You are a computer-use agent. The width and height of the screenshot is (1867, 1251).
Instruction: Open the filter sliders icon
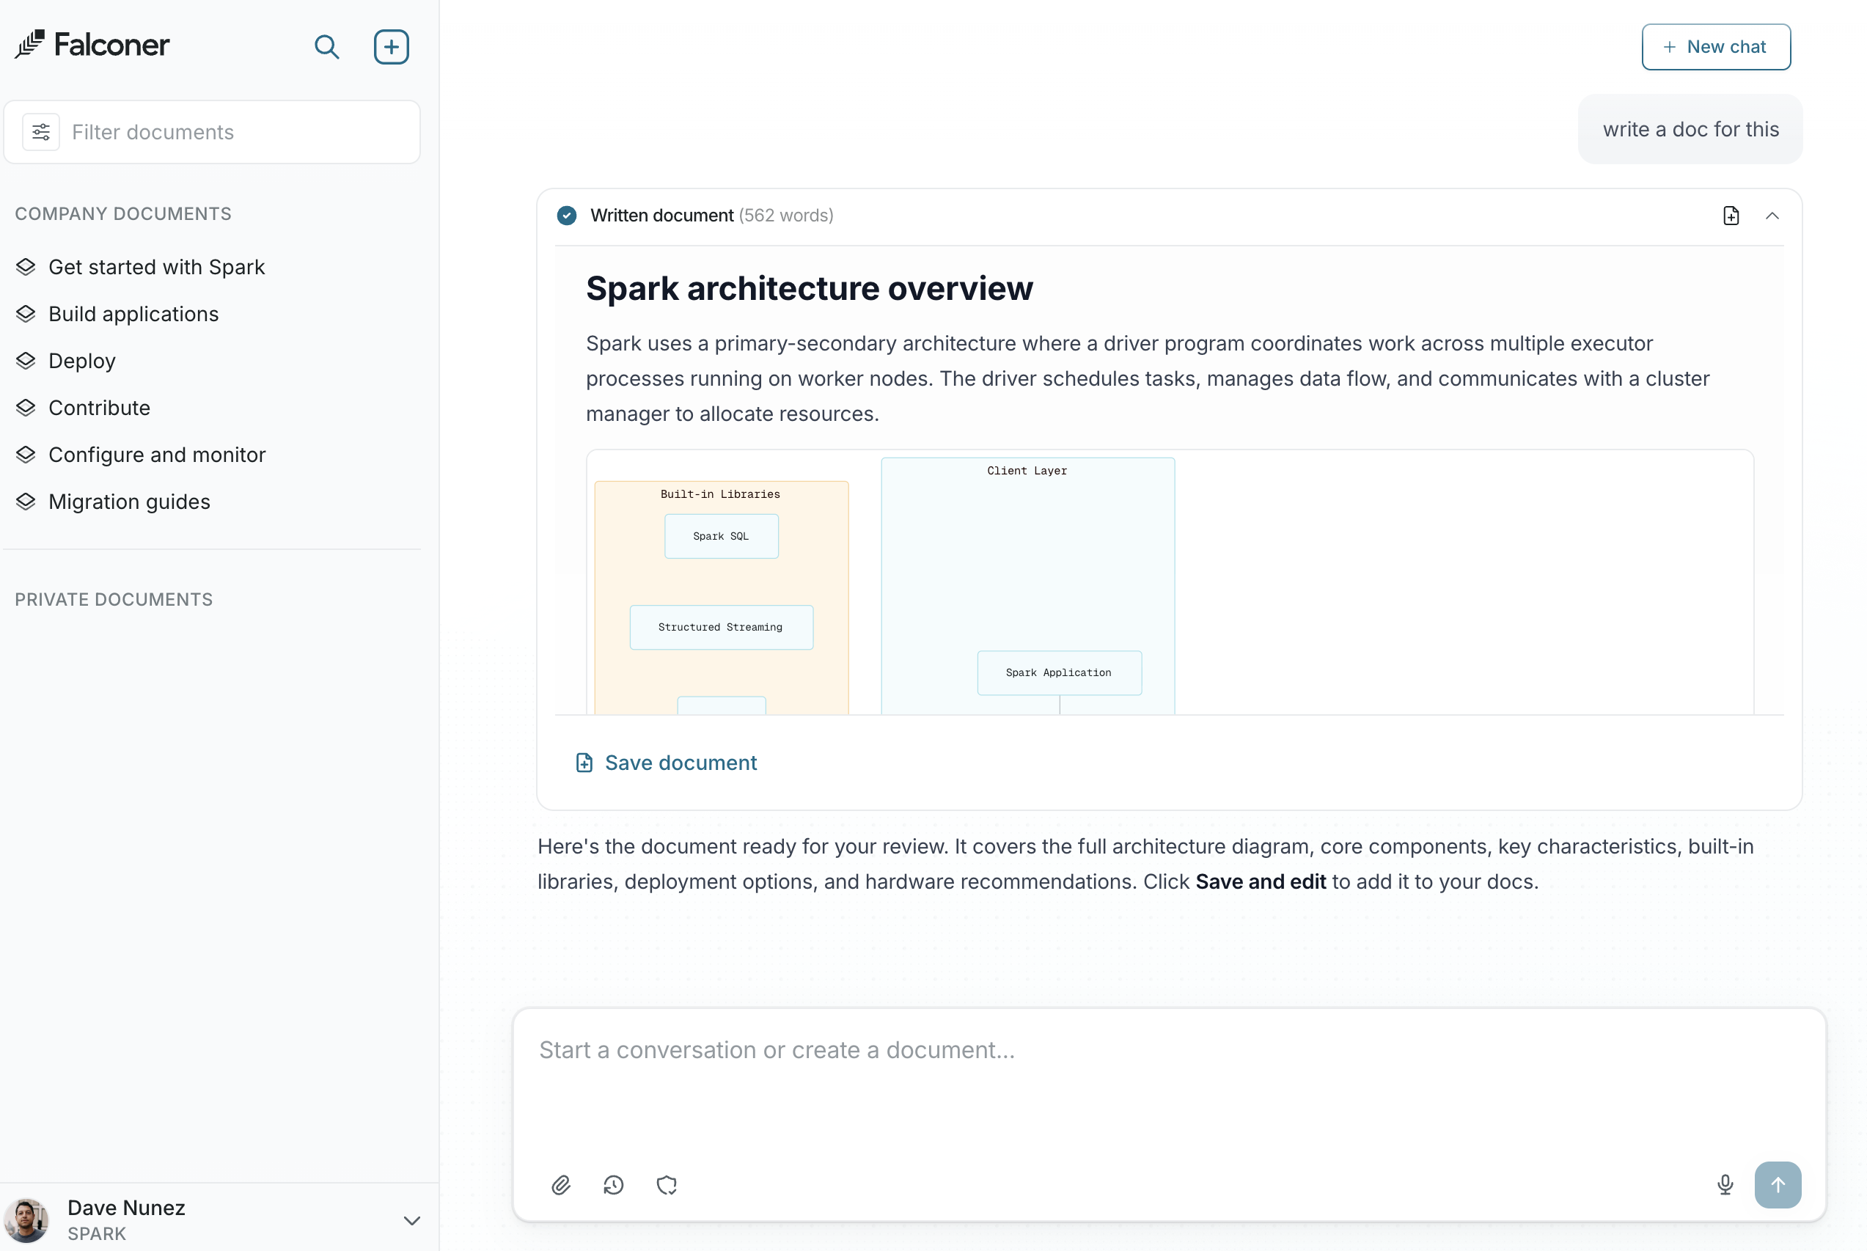click(x=40, y=132)
